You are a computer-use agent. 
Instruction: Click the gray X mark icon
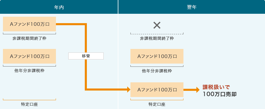point(157,25)
